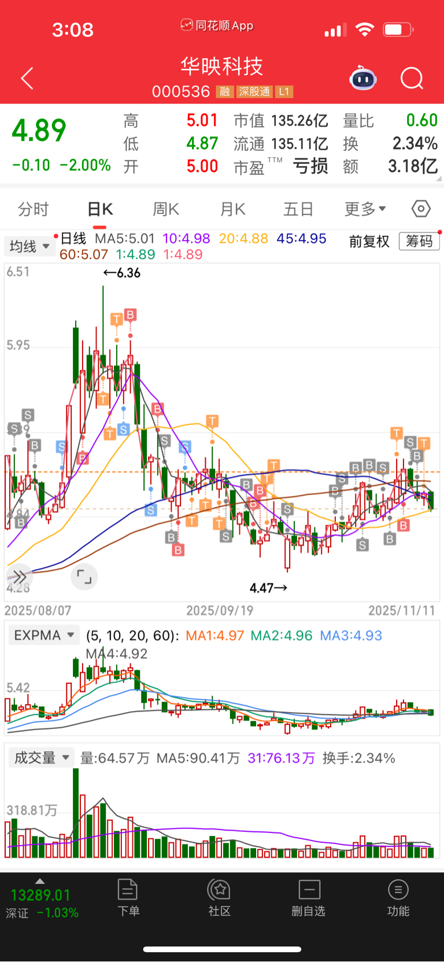Open 筹码 chip distribution button
Viewport: 444px width, 962px height.
(419, 241)
